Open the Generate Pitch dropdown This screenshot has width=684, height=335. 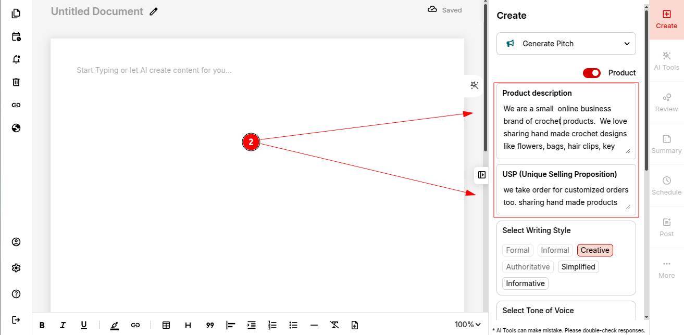[x=566, y=44]
